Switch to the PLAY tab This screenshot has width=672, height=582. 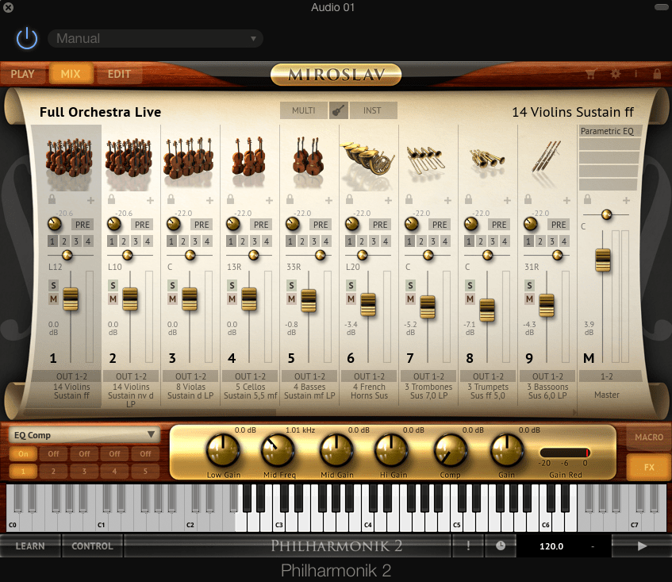coord(23,74)
